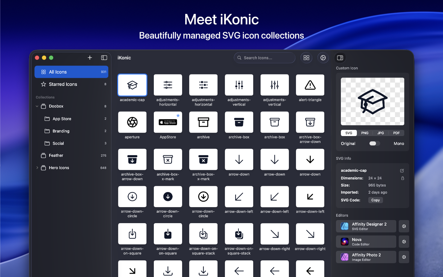Select the filled archive-box-arrow-down icon

[132, 159]
